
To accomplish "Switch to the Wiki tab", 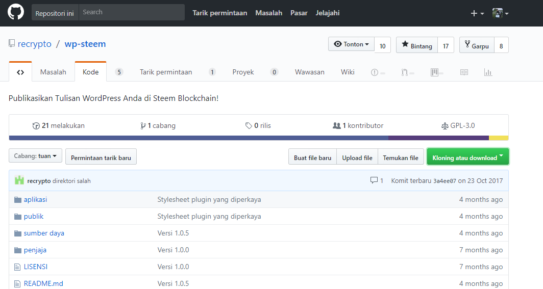I will 348,72.
